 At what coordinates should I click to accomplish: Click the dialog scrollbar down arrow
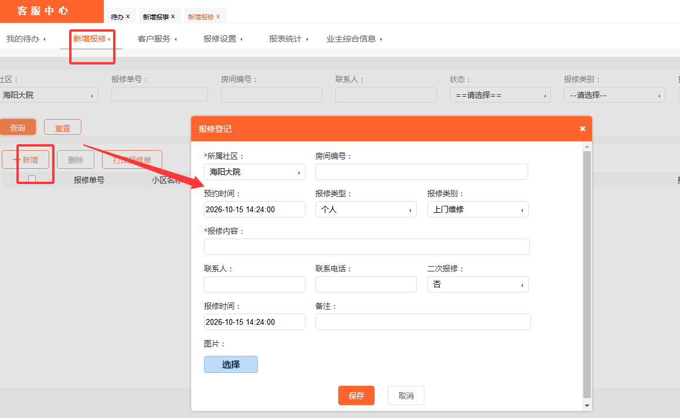[x=587, y=406]
